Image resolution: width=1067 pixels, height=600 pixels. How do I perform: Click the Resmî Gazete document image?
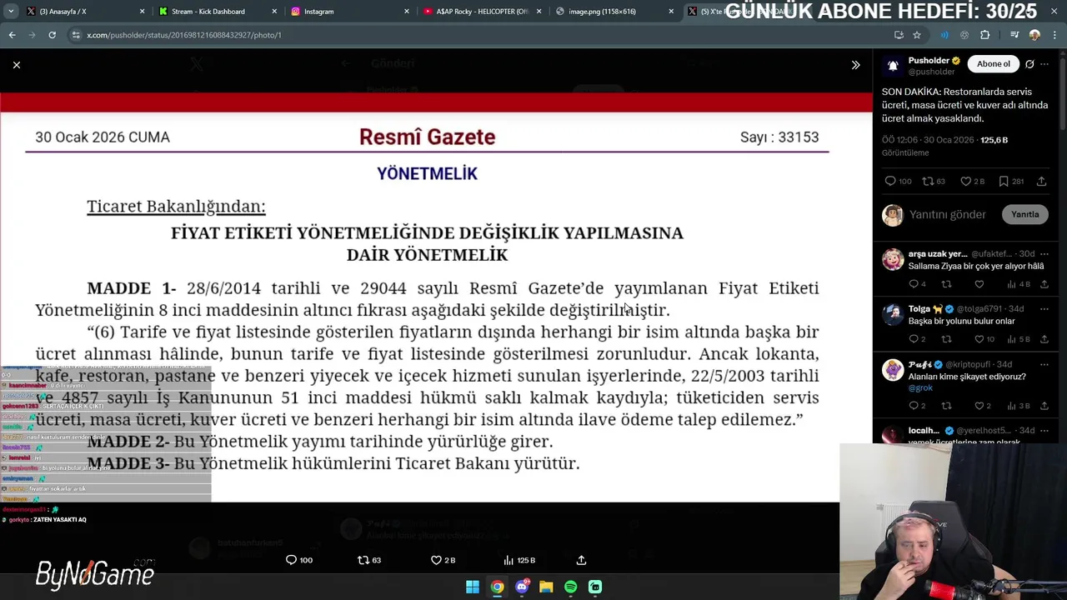click(x=435, y=297)
